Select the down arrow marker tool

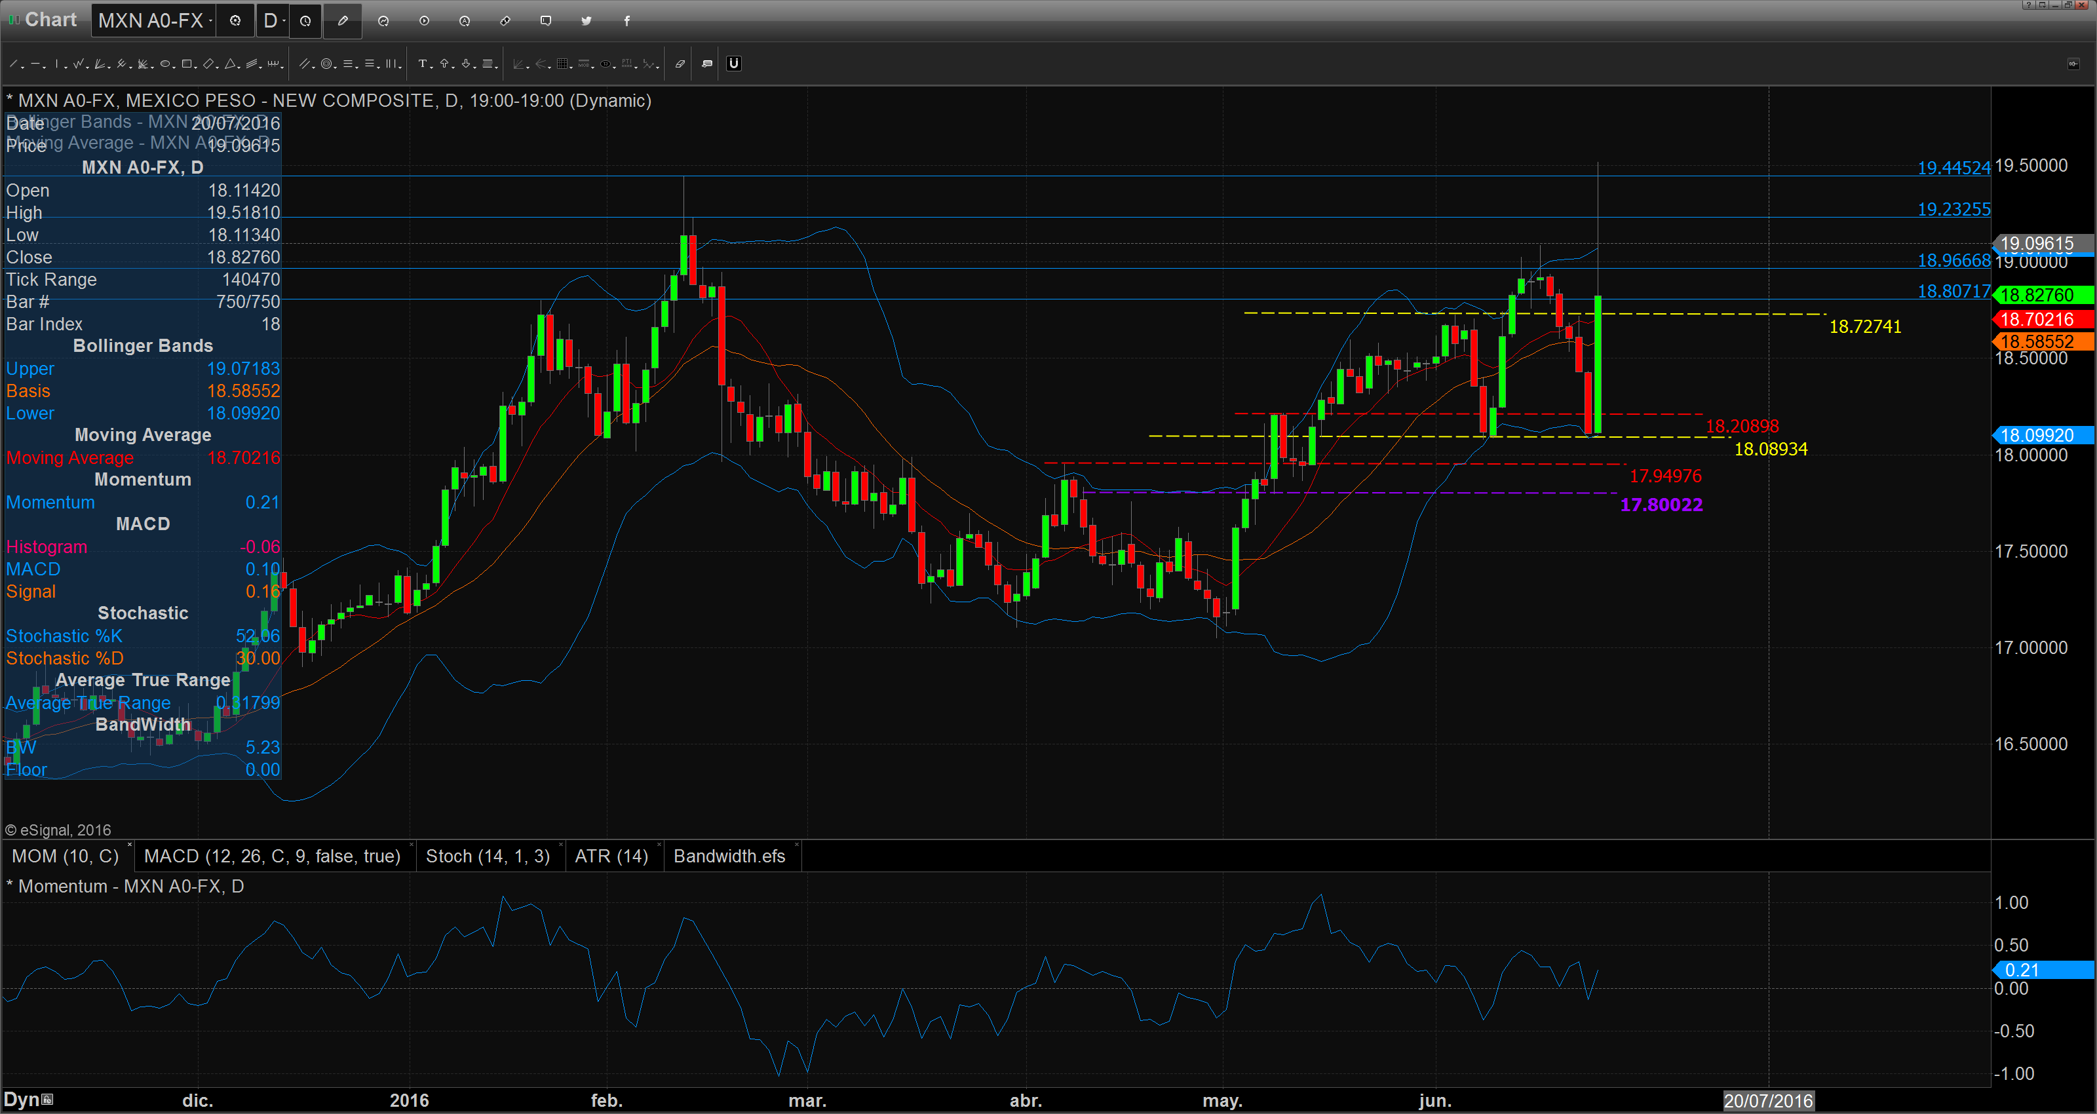click(x=466, y=64)
